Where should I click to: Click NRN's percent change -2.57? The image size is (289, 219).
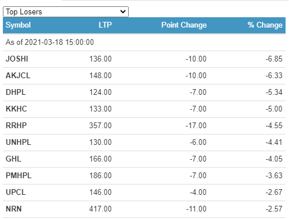(x=274, y=209)
